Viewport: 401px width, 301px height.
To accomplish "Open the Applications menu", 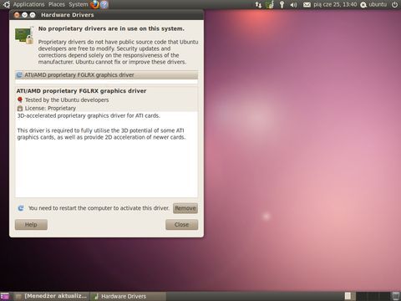I will 28,4.
